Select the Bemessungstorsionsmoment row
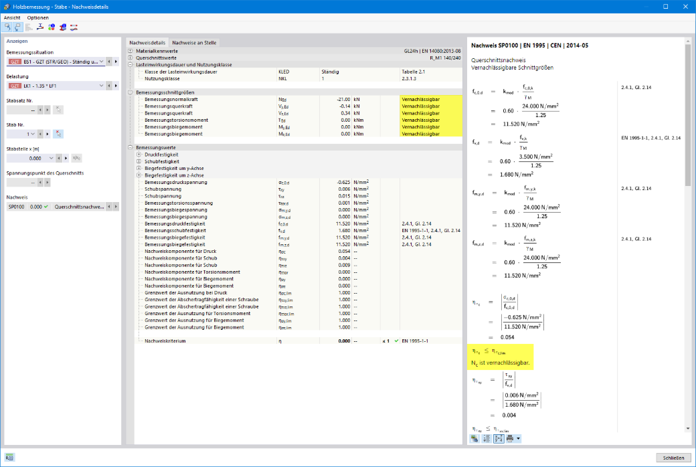The width and height of the screenshot is (696, 467). (298, 120)
